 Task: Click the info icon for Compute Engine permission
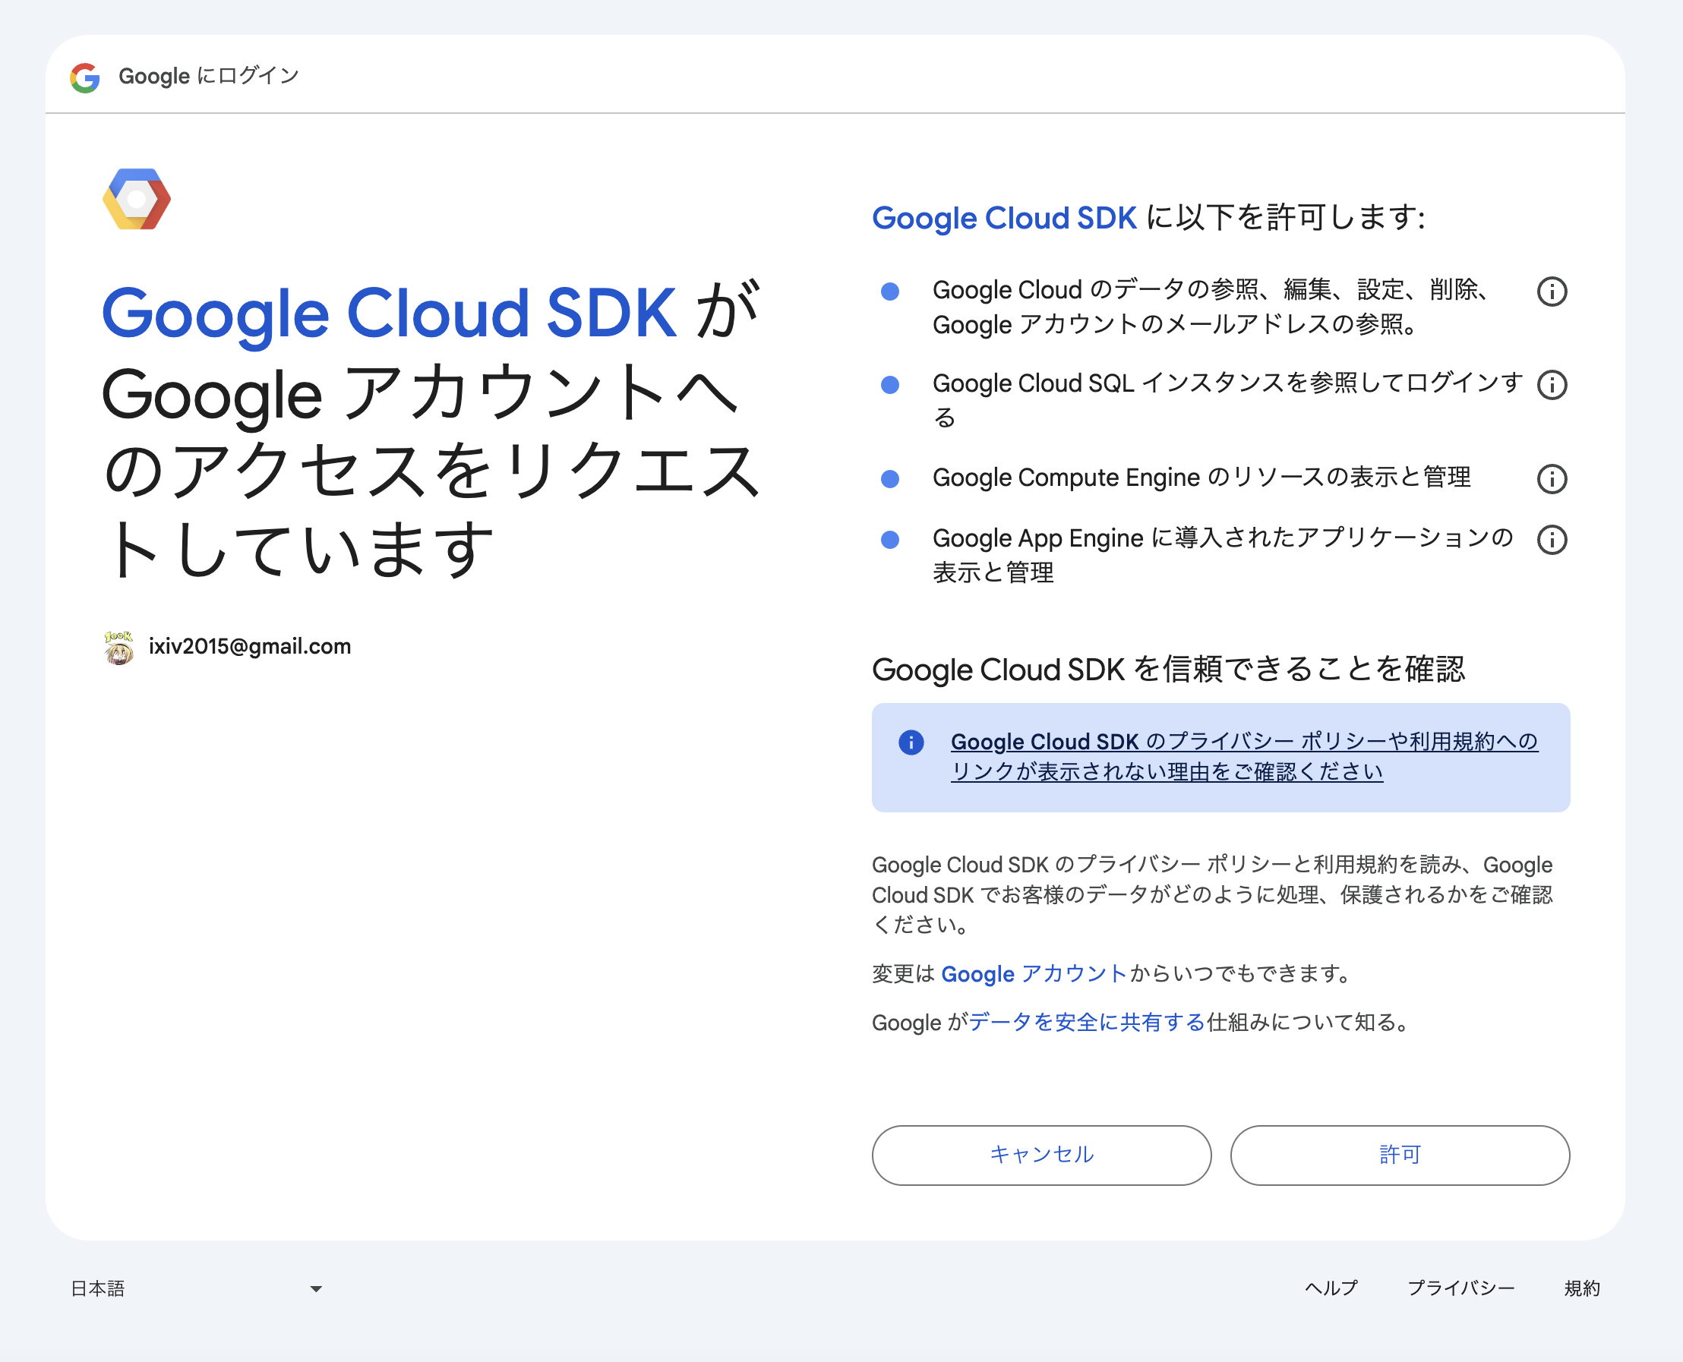pyautogui.click(x=1552, y=478)
